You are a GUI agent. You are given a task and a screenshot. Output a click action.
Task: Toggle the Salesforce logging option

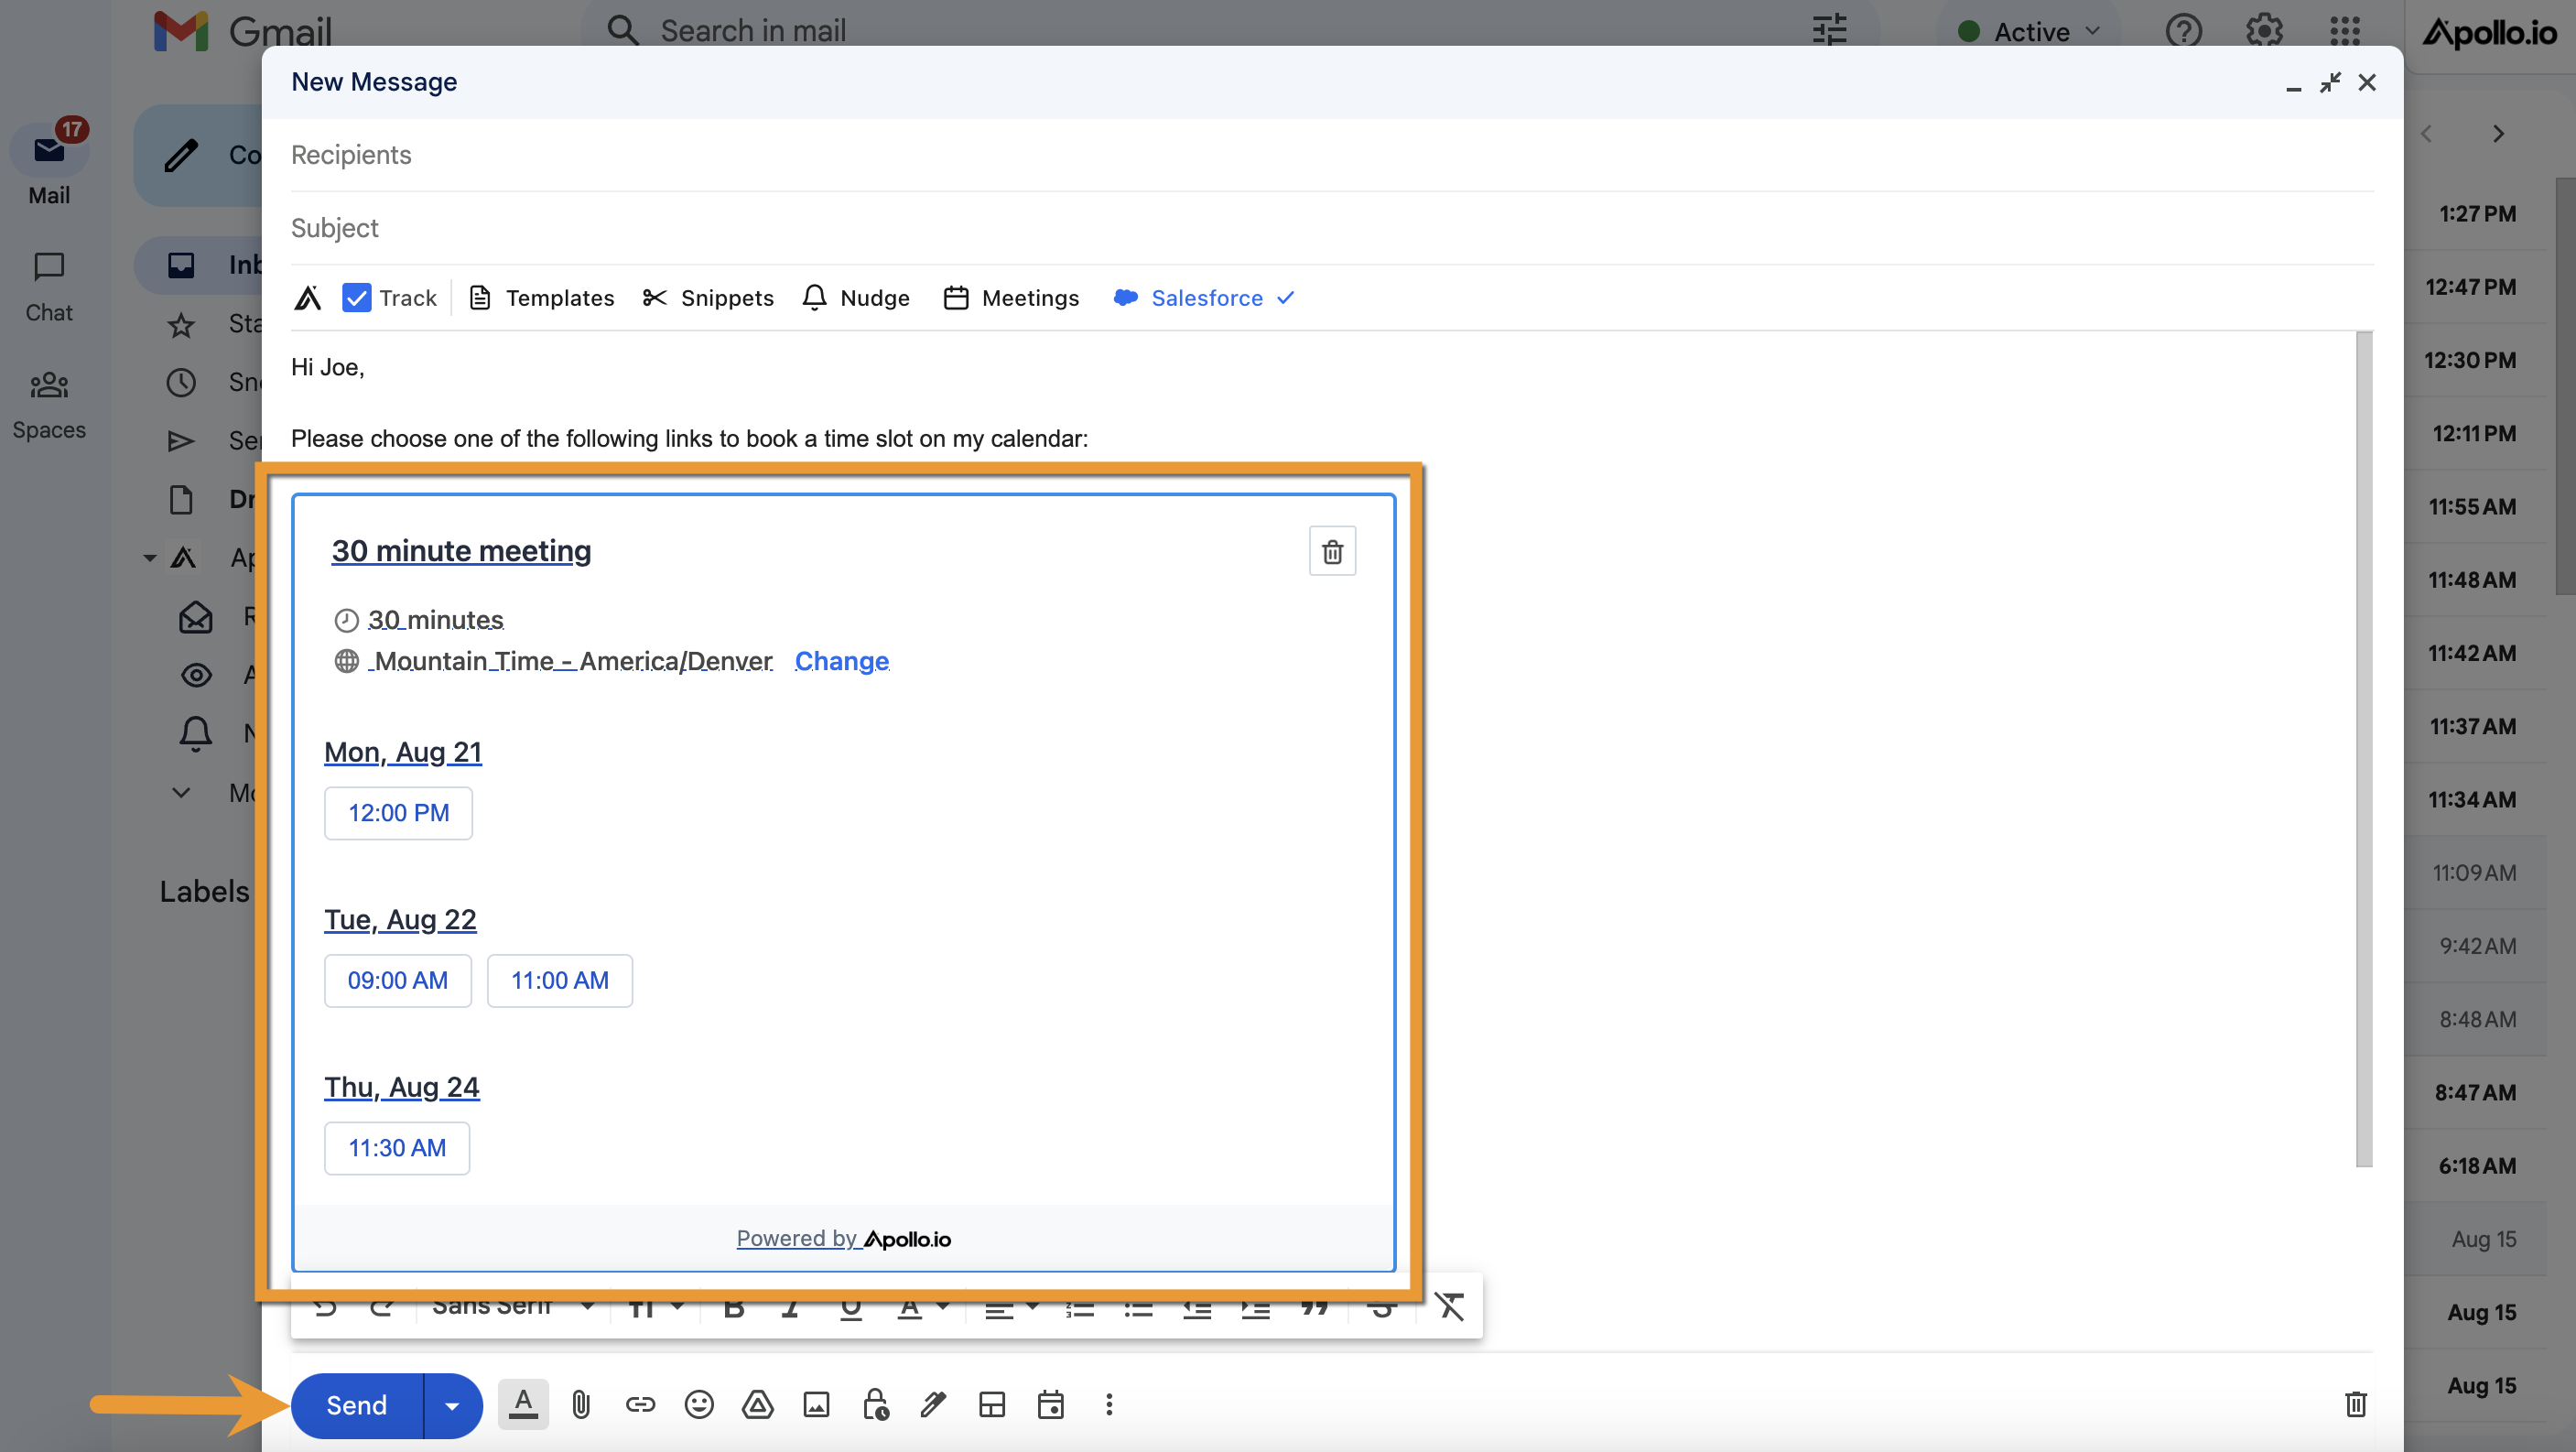tap(1204, 298)
